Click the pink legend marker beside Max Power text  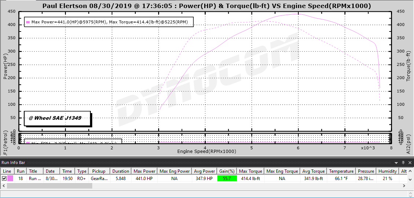[28, 22]
